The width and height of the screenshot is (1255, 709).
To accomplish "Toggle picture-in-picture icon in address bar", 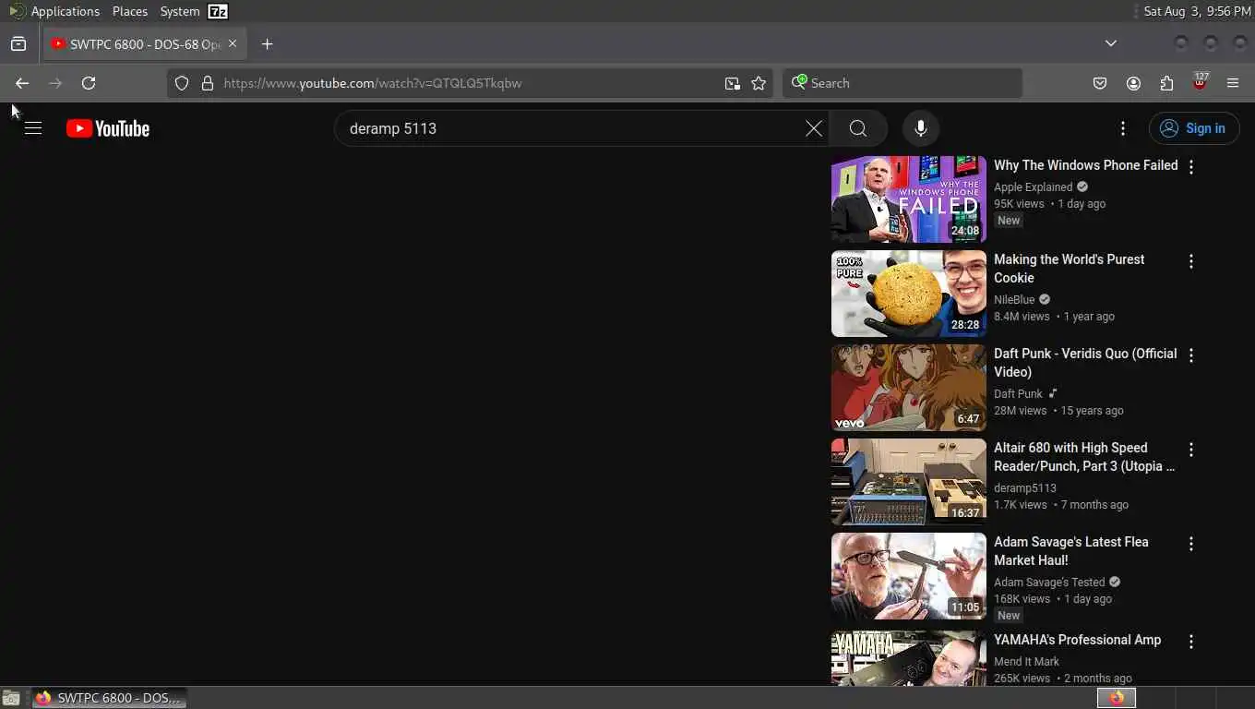I will coord(732,83).
